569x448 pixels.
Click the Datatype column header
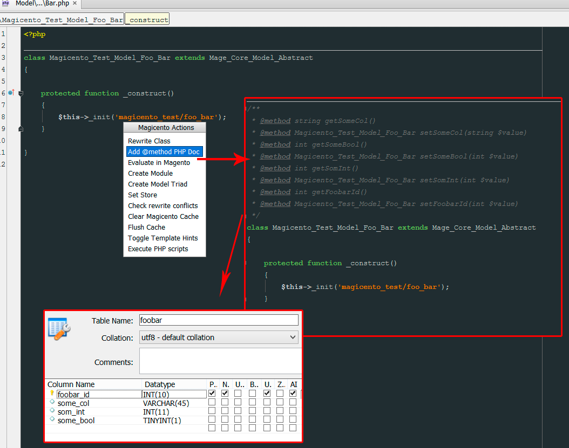pyautogui.click(x=174, y=384)
